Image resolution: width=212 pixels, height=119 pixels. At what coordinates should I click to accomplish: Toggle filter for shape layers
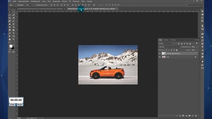tap(187, 44)
